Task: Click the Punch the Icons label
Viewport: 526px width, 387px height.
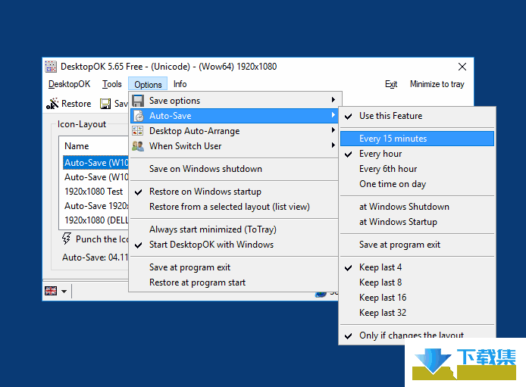Action: (102, 239)
